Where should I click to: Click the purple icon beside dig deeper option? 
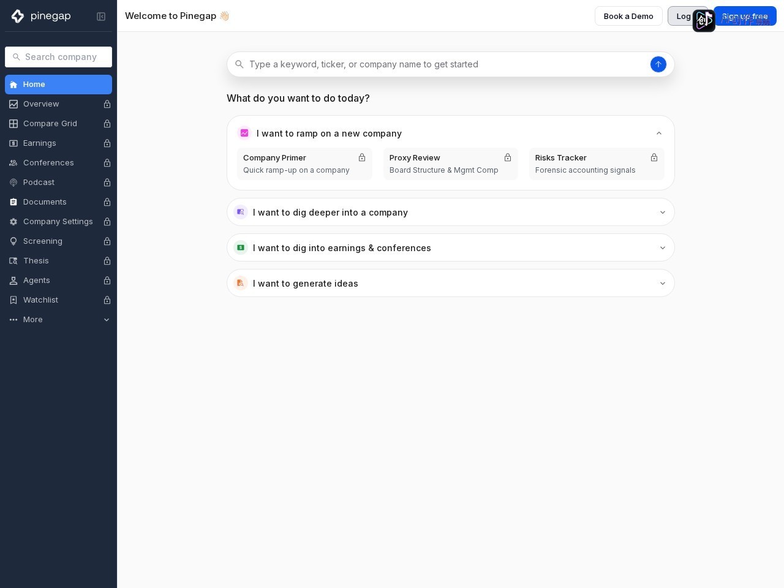pos(241,212)
